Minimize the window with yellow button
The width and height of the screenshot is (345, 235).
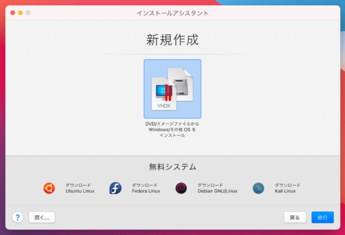pos(20,12)
